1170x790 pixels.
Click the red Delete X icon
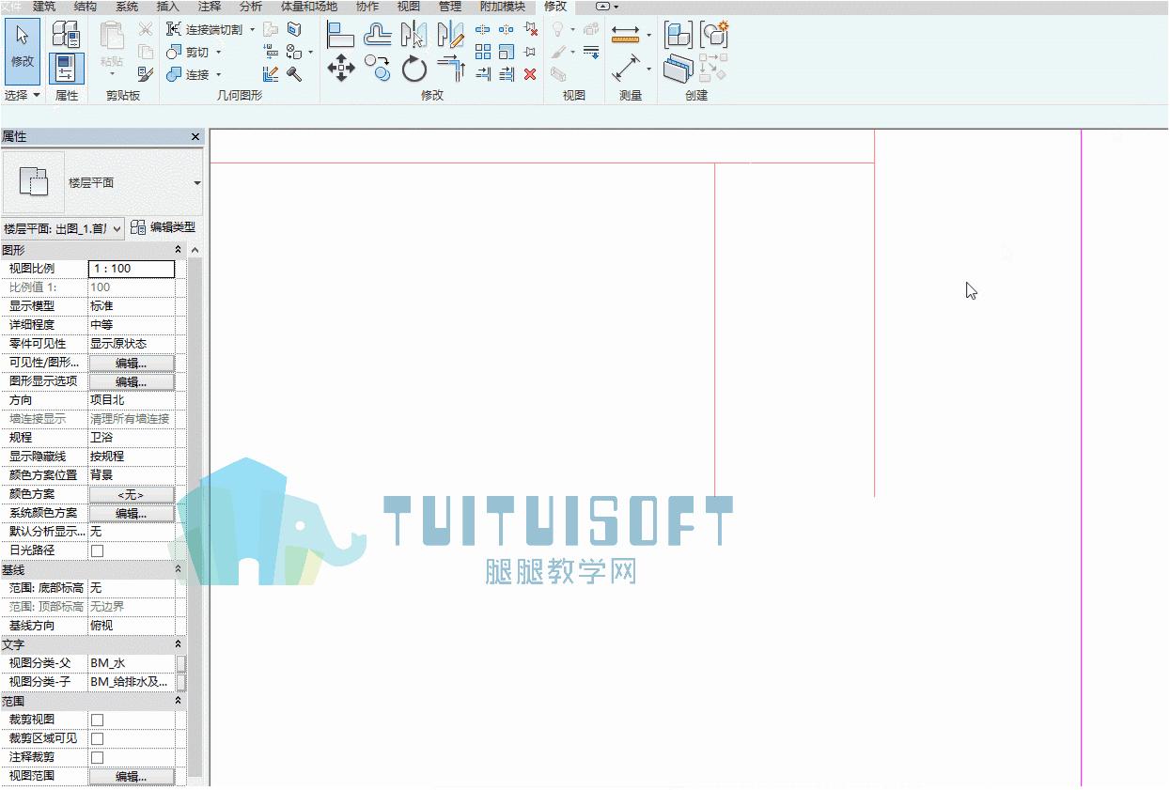tap(530, 74)
